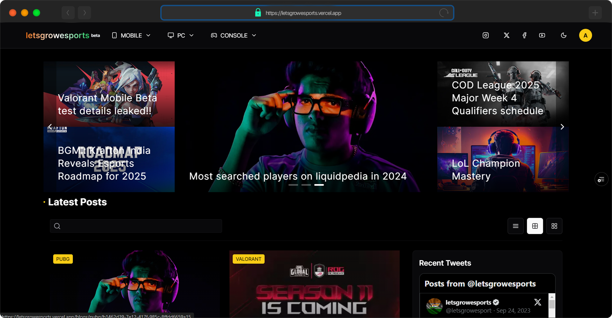Click Sep 24, 2023 tweet date
The image size is (612, 318).
coord(513,311)
